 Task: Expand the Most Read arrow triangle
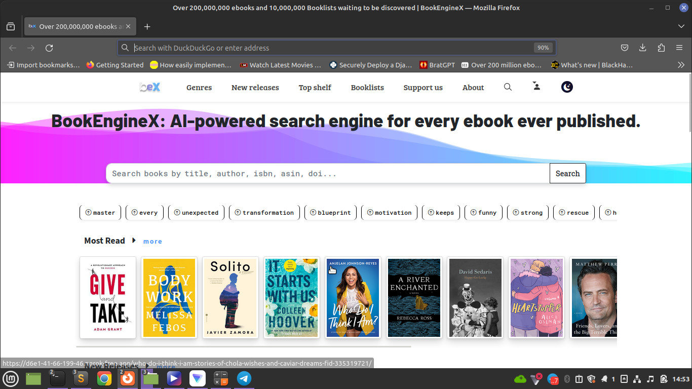pos(134,241)
